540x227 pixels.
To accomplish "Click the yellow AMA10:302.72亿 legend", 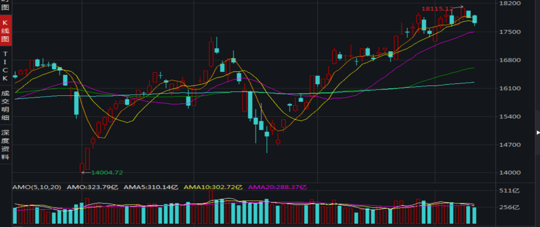I will (x=213, y=187).
